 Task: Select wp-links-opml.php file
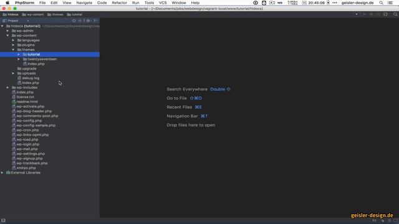coord(32,135)
